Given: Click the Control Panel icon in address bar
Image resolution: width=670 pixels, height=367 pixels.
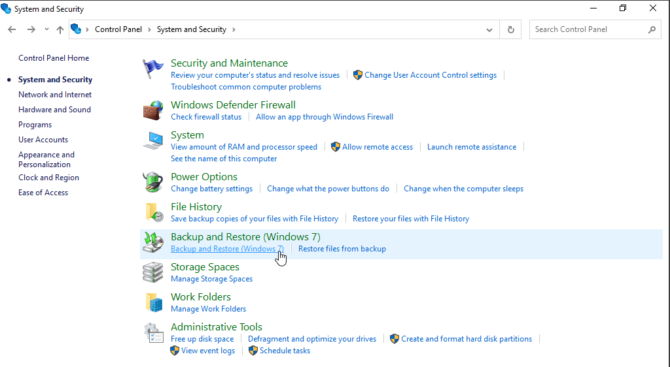Looking at the screenshot, I should coord(76,29).
